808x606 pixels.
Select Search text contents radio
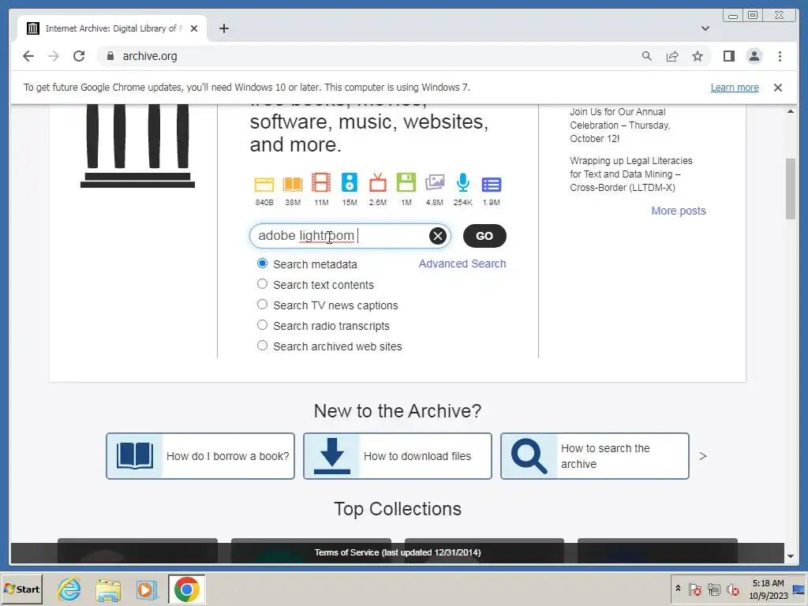[x=262, y=284]
